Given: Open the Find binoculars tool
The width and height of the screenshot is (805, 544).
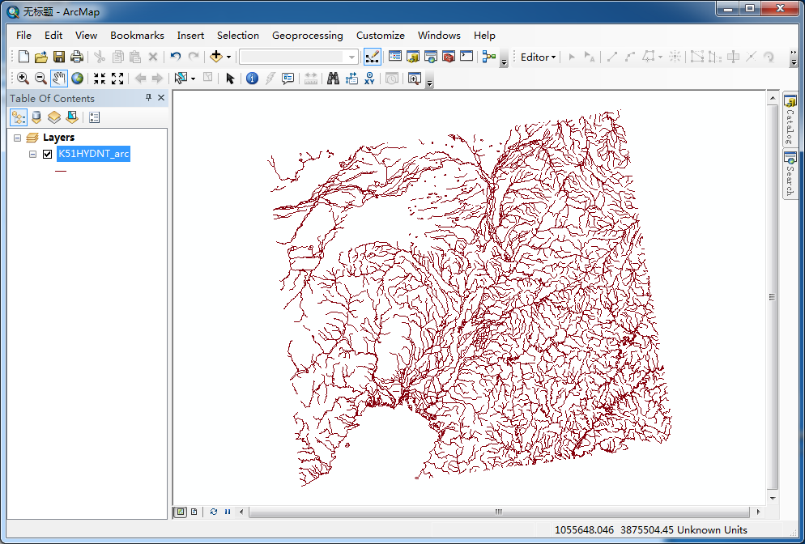Looking at the screenshot, I should pos(332,79).
